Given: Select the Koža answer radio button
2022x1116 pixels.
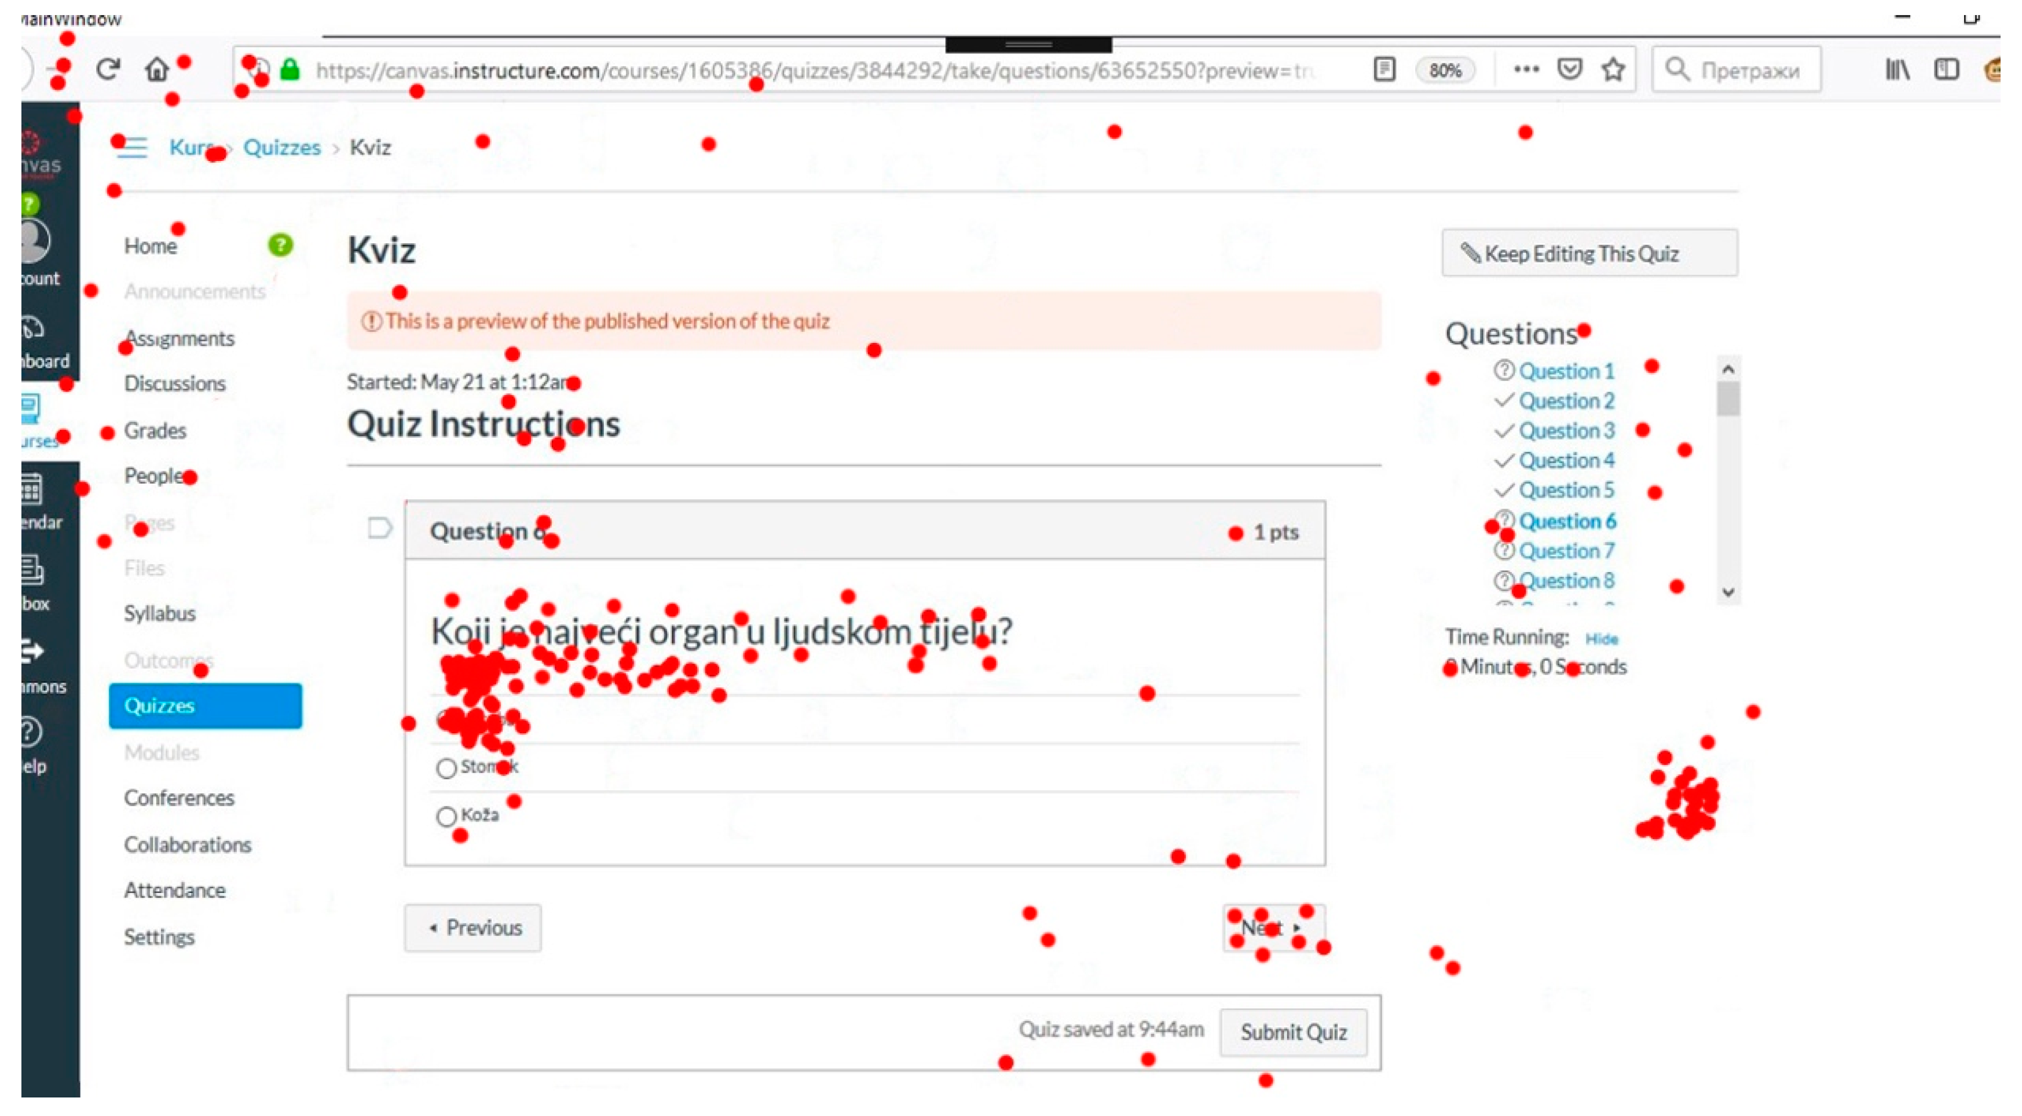Looking at the screenshot, I should pyautogui.click(x=446, y=817).
